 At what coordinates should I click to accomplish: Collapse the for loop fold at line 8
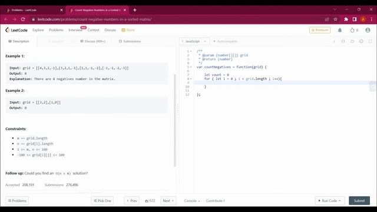191,79
